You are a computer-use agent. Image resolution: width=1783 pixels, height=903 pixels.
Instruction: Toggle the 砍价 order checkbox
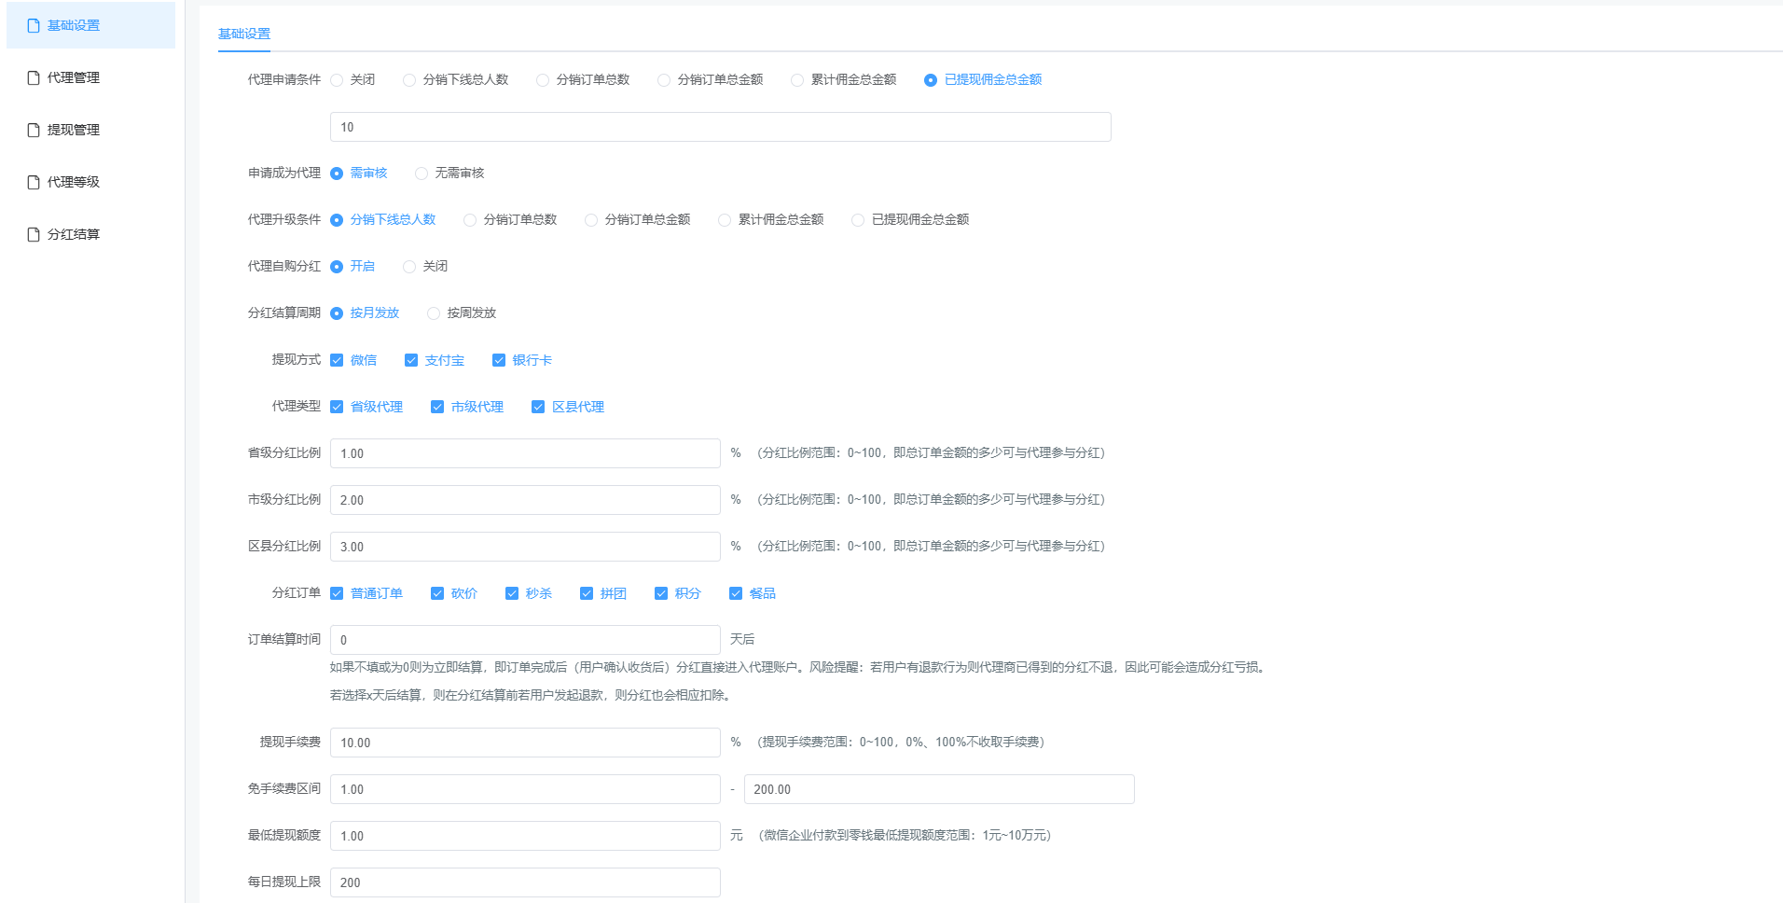(437, 593)
